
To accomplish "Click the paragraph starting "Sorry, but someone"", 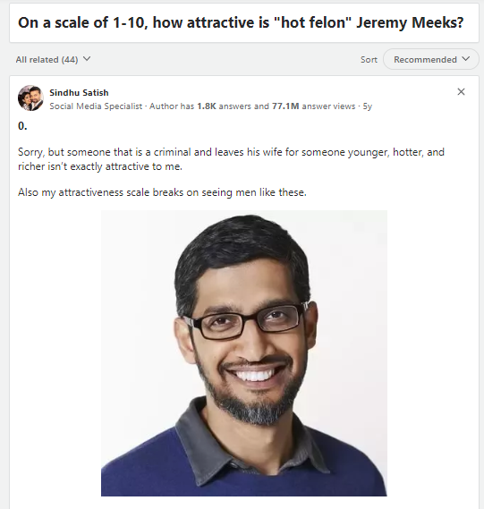I will (231, 159).
